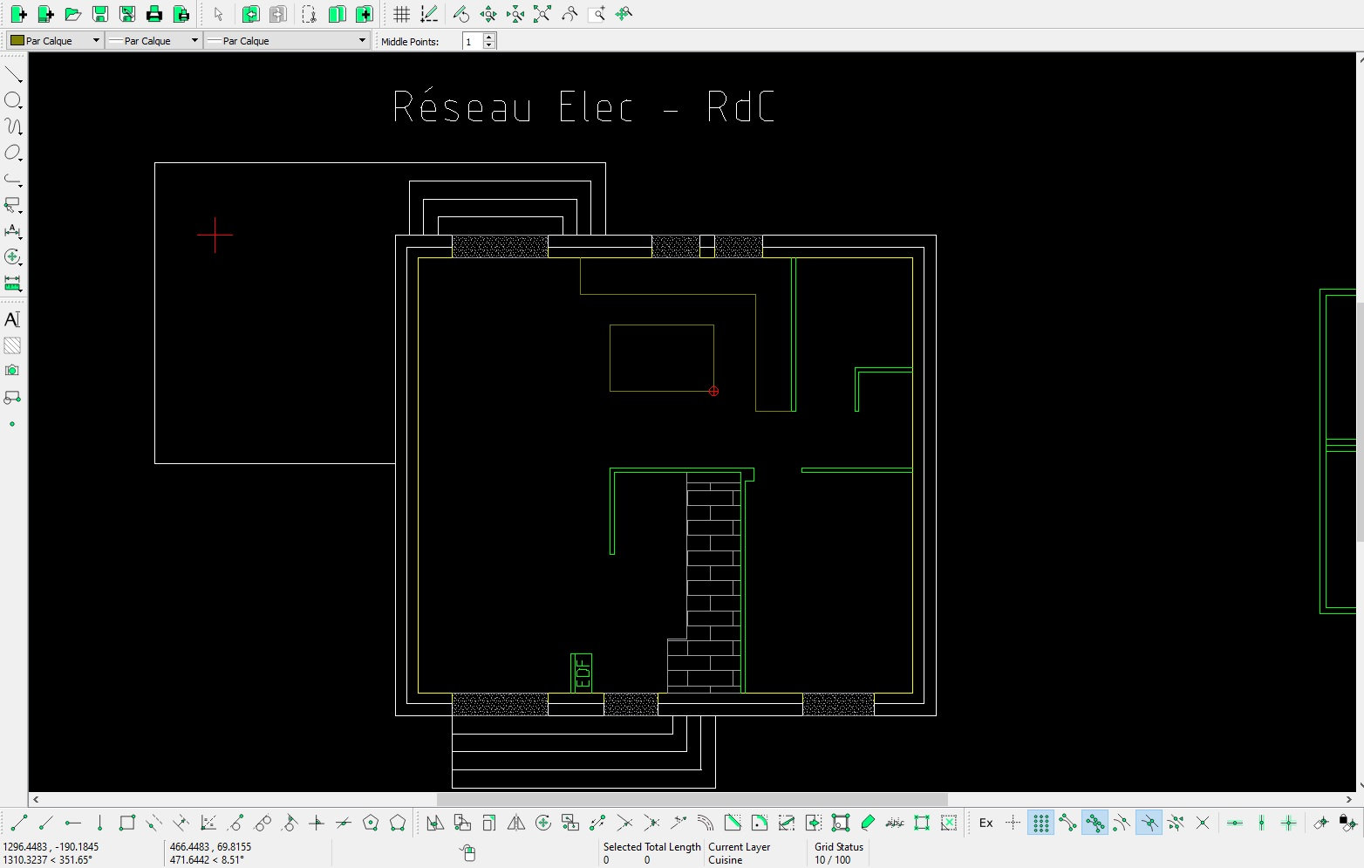Return to previous zoom view
Image resolution: width=1364 pixels, height=868 pixels.
click(569, 14)
